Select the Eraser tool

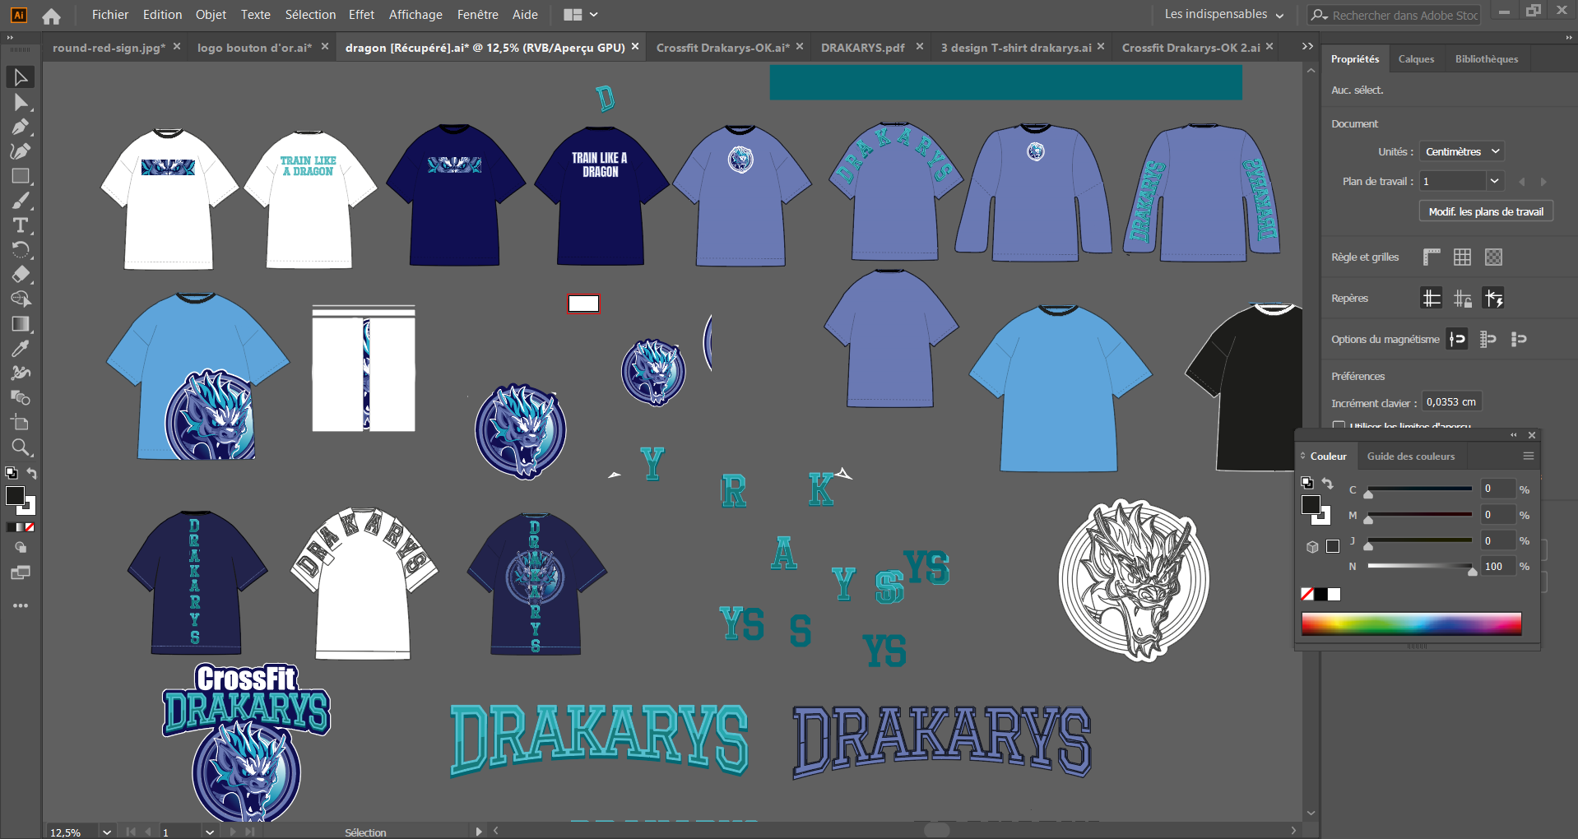tap(21, 275)
